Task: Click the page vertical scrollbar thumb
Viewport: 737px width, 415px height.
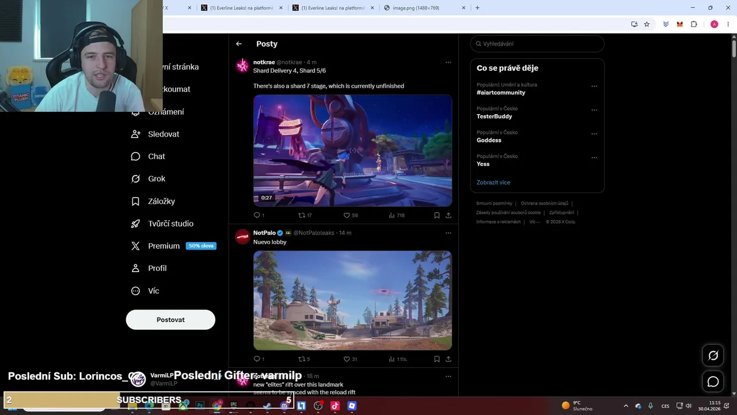Action: [734, 48]
